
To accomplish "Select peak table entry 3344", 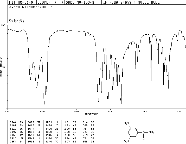I will point(13,122).
